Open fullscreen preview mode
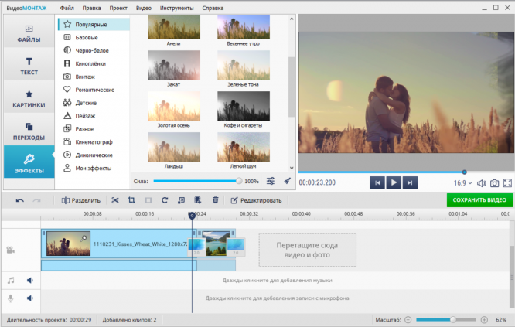Image resolution: width=515 pixels, height=327 pixels. click(508, 183)
